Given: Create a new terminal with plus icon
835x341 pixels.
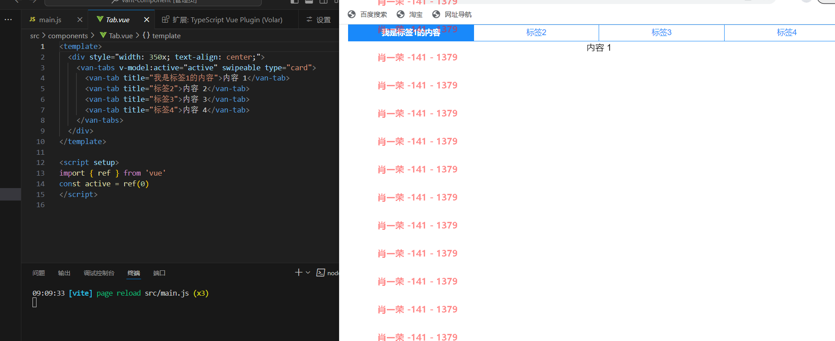Looking at the screenshot, I should [x=298, y=272].
